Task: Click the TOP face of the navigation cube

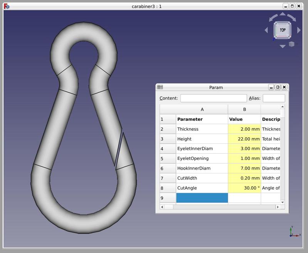Action: click(282, 30)
